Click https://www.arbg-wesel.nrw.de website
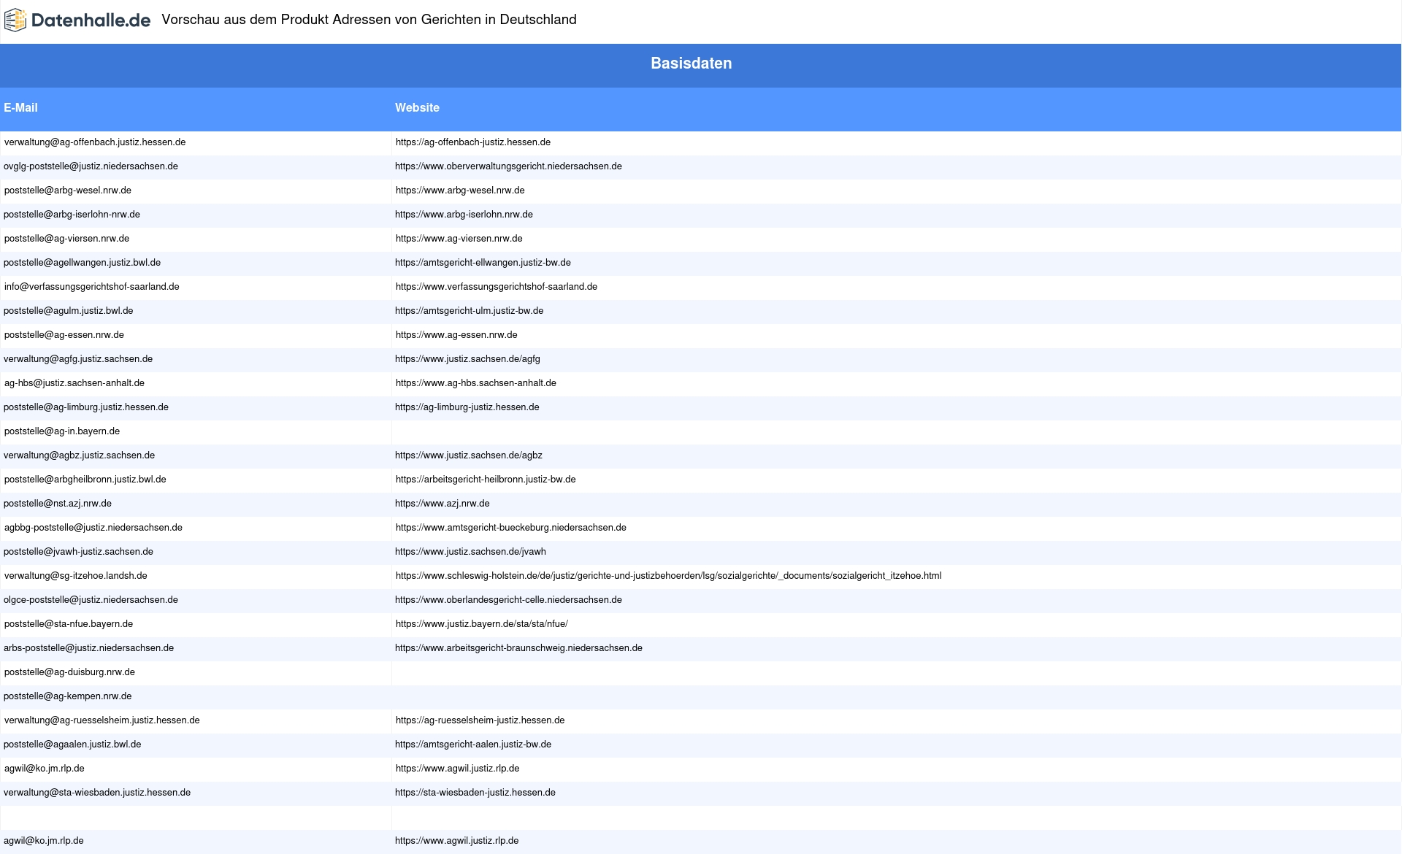 460,191
